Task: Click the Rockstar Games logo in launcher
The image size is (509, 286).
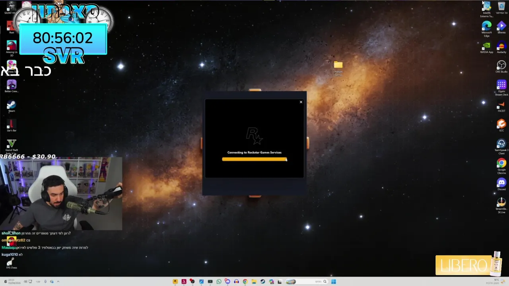Action: click(x=254, y=136)
